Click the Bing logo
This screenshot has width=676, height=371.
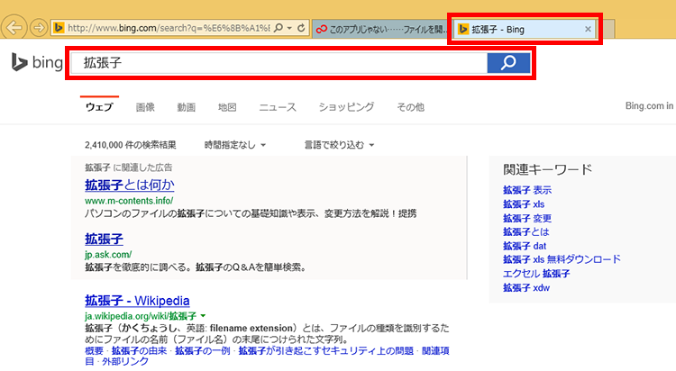[36, 62]
